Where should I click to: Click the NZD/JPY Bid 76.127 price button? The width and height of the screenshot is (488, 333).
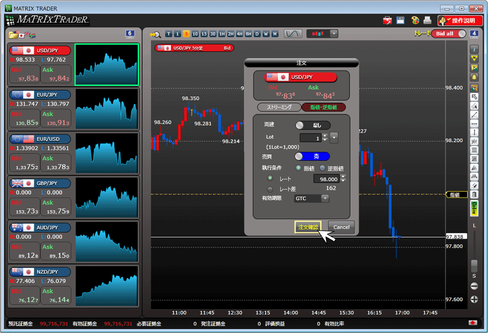pyautogui.click(x=25, y=295)
